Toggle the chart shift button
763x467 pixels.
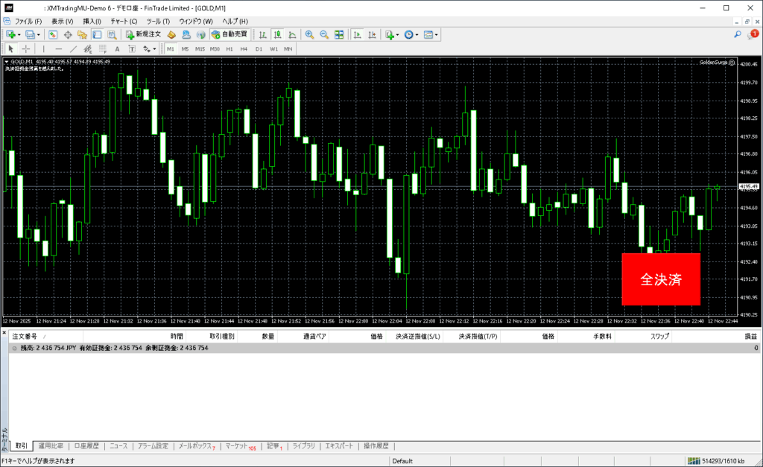372,35
